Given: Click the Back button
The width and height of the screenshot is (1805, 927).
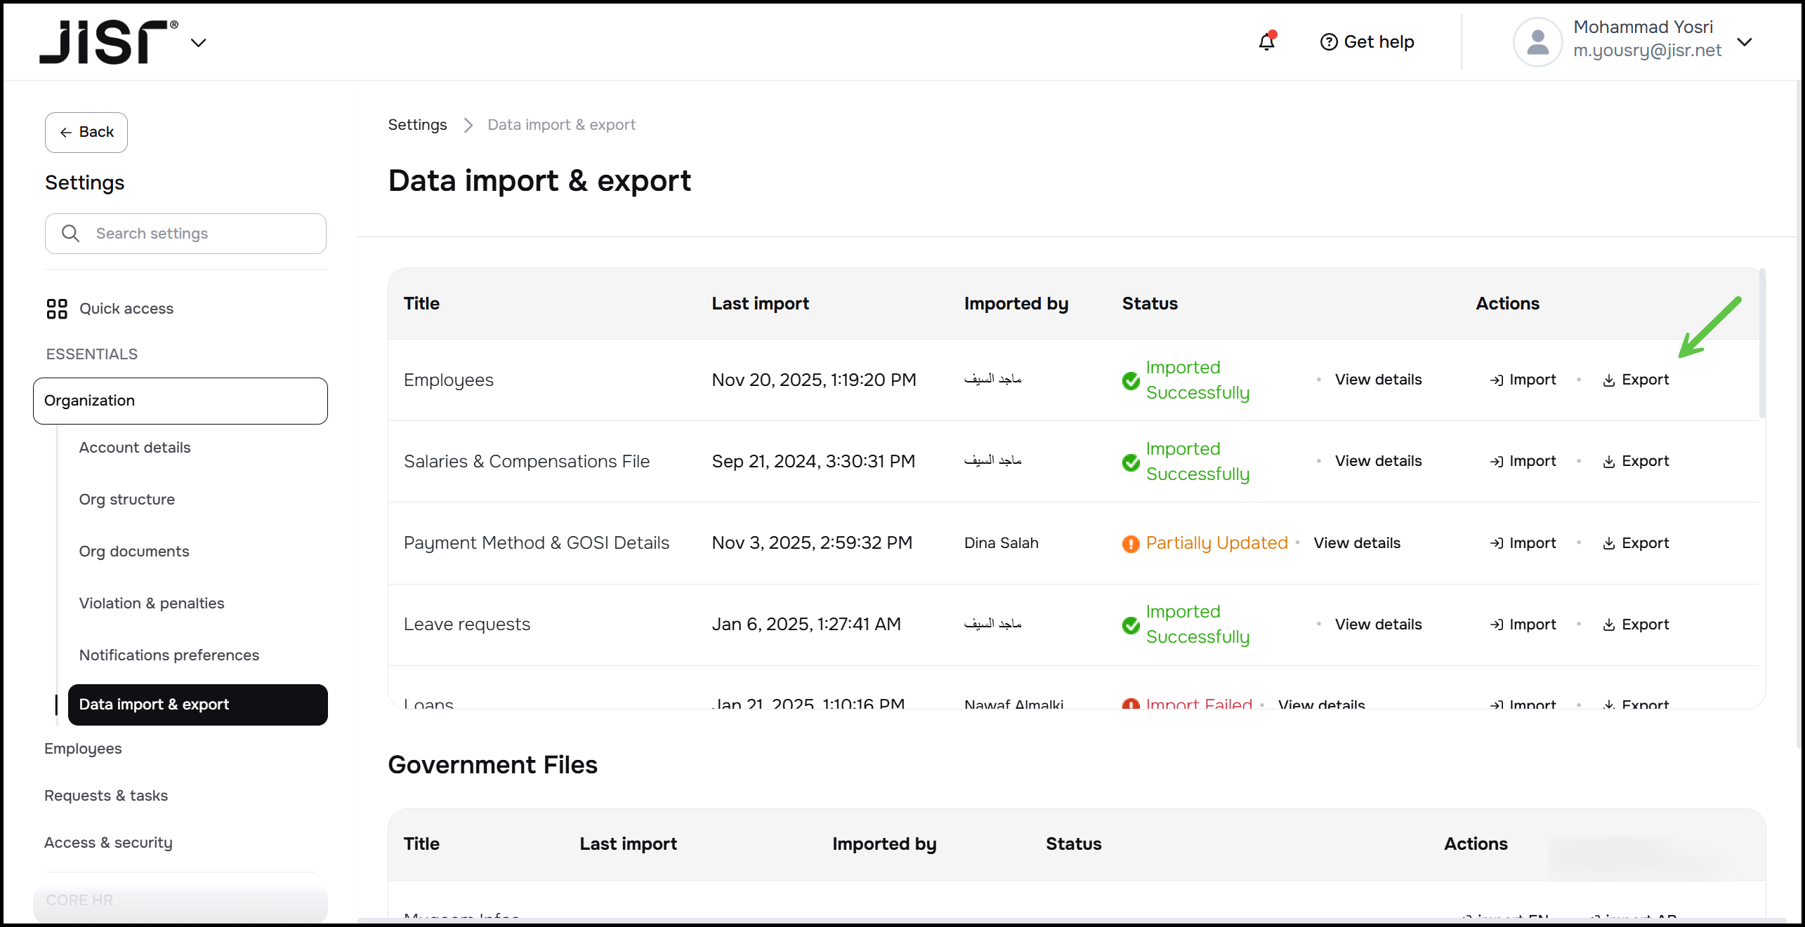Looking at the screenshot, I should click(86, 133).
